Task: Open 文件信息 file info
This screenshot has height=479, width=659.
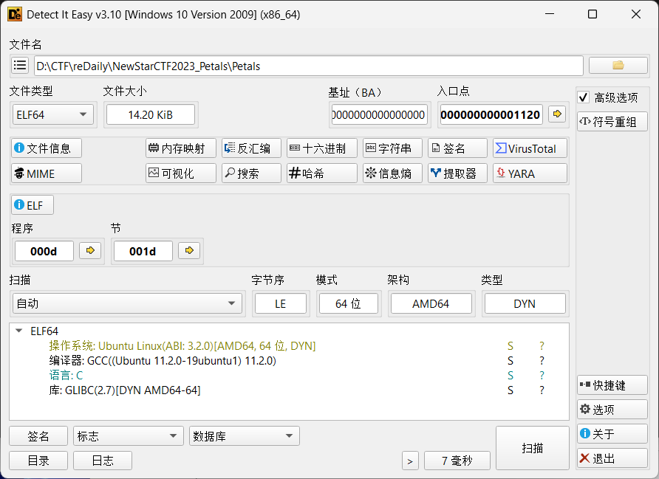Action: (47, 148)
